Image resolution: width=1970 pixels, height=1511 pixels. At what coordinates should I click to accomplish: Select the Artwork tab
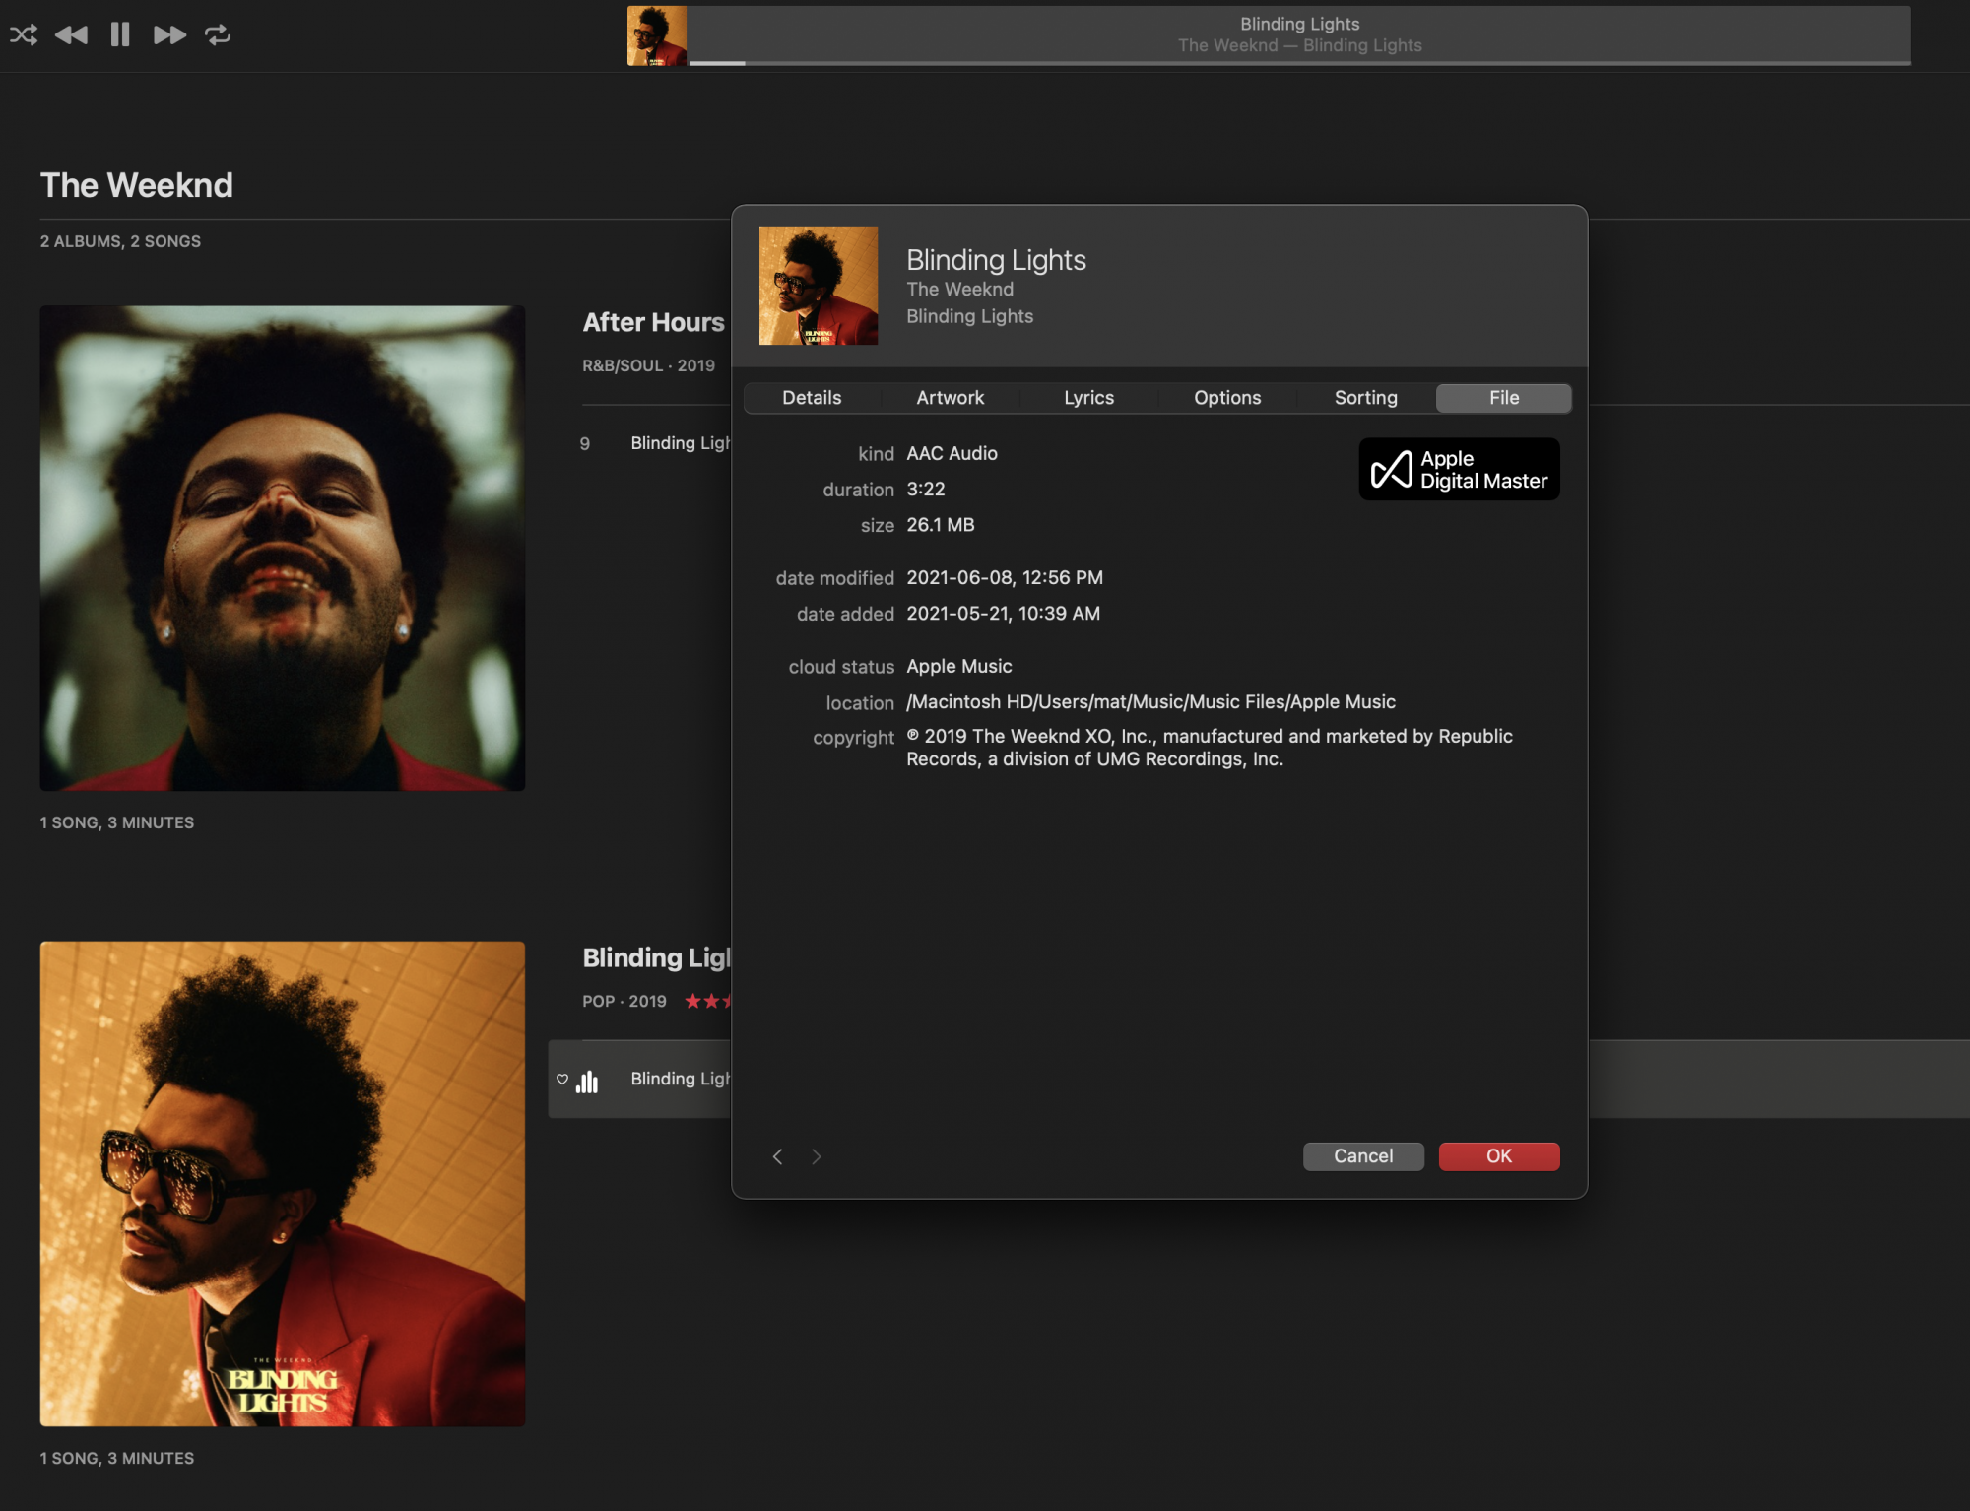pos(950,397)
